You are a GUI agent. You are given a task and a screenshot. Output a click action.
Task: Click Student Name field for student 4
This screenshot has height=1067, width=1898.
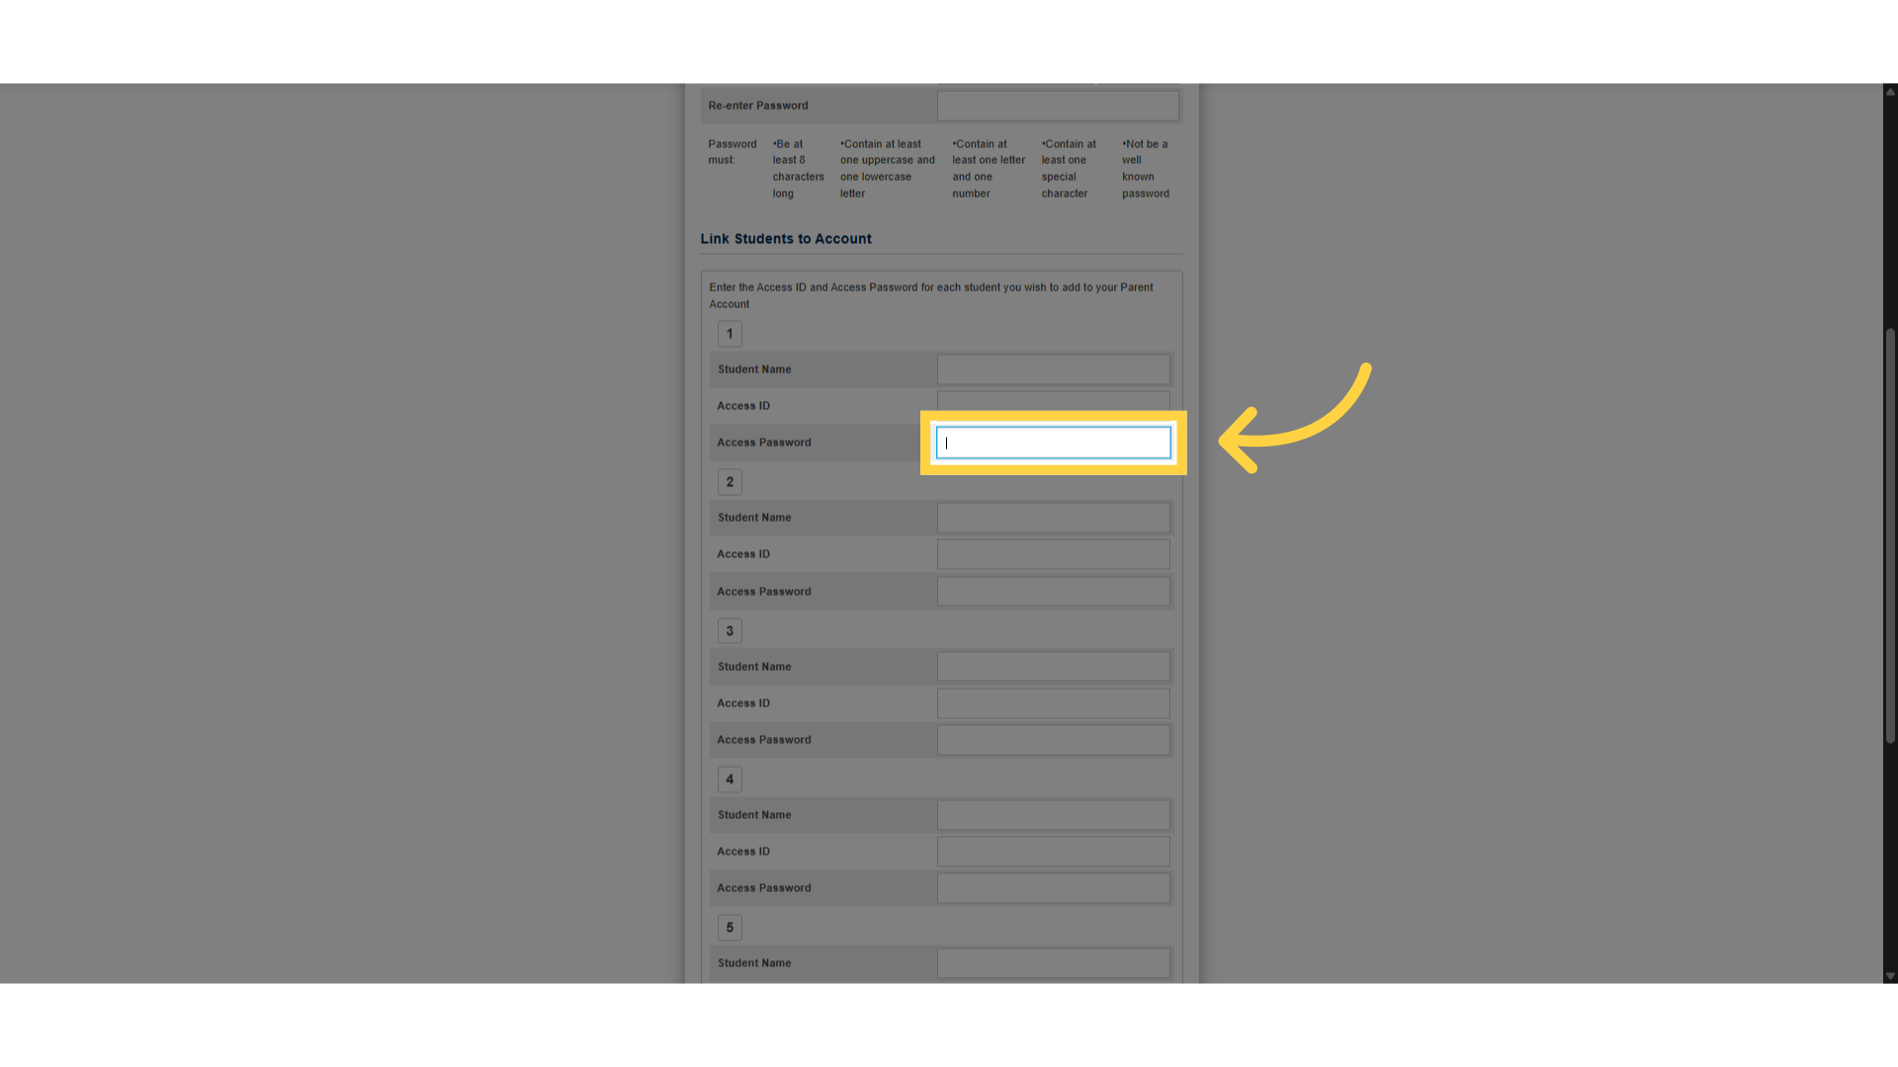(1054, 815)
